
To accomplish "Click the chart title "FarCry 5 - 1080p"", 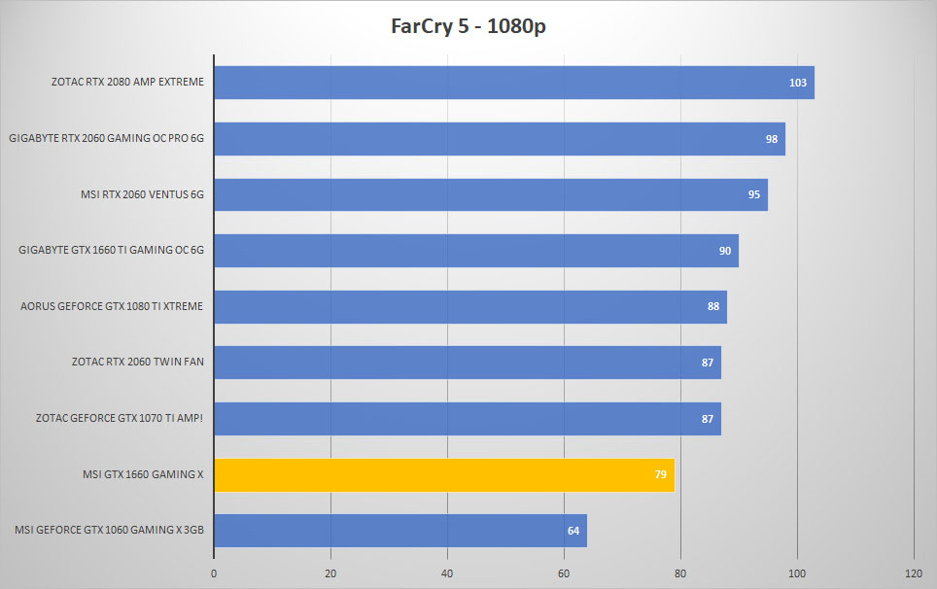I will [x=468, y=26].
